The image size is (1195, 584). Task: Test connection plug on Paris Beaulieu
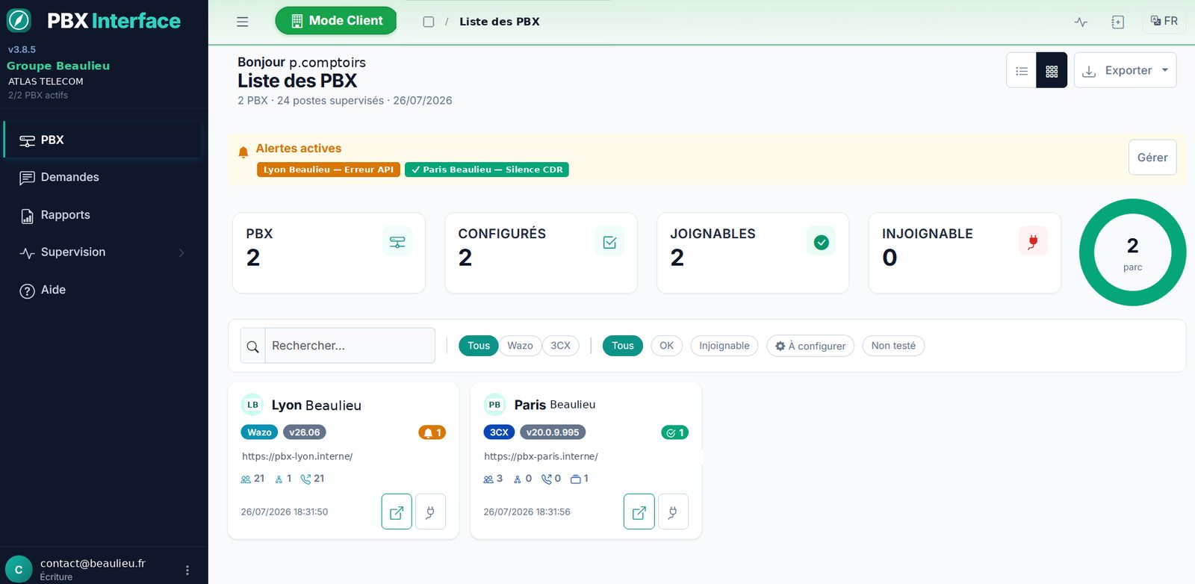[x=673, y=512]
